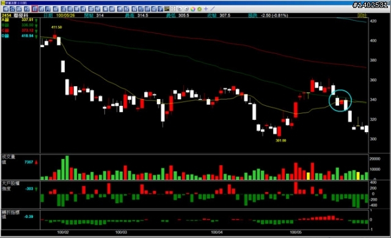Click the 300 price axis label

pos(373,139)
